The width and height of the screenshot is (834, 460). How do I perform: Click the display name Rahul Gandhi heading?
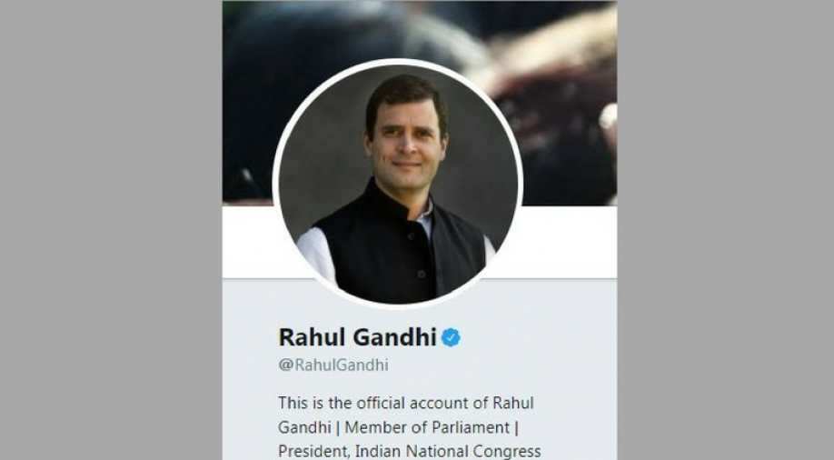click(357, 337)
